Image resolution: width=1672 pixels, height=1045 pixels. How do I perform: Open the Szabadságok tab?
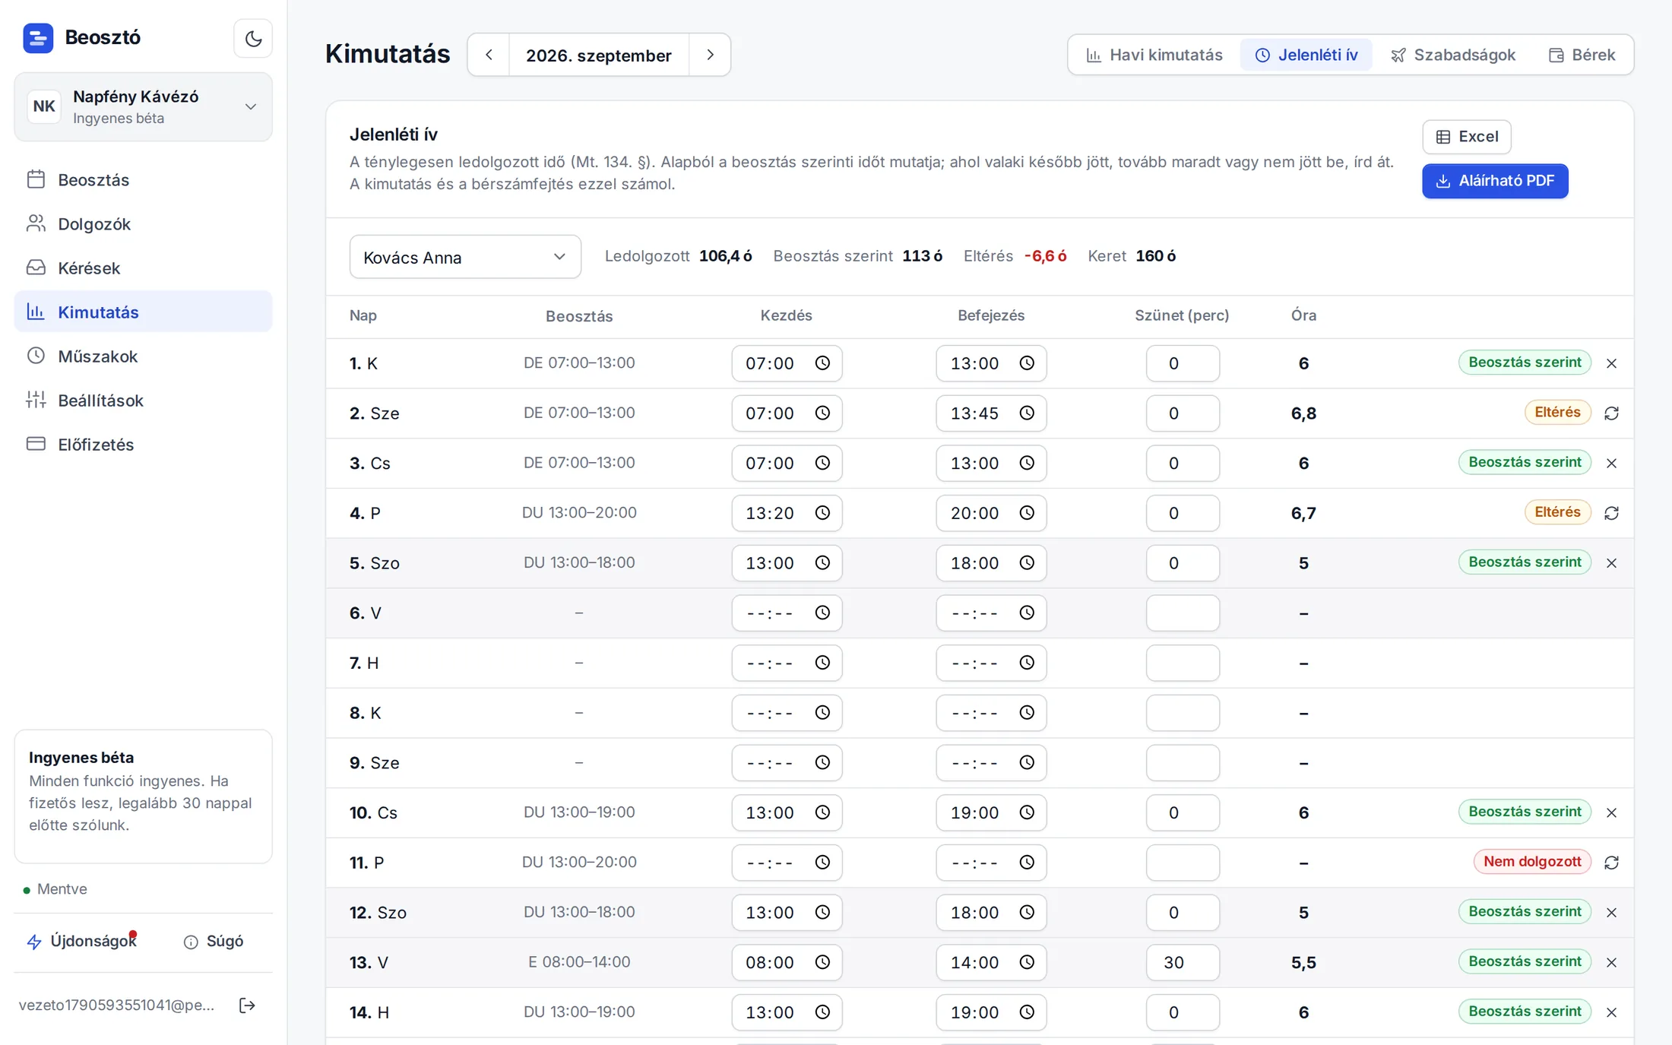1452,55
